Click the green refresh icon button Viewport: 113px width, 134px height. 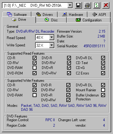click(97, 5)
